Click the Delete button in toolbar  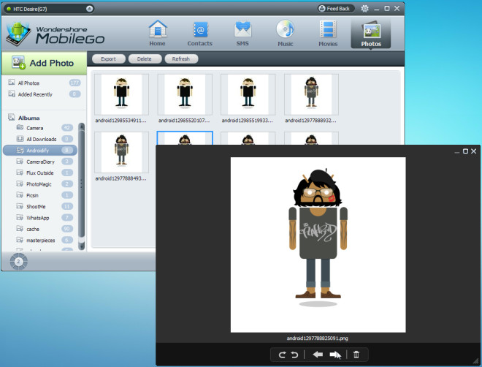pyautogui.click(x=145, y=58)
